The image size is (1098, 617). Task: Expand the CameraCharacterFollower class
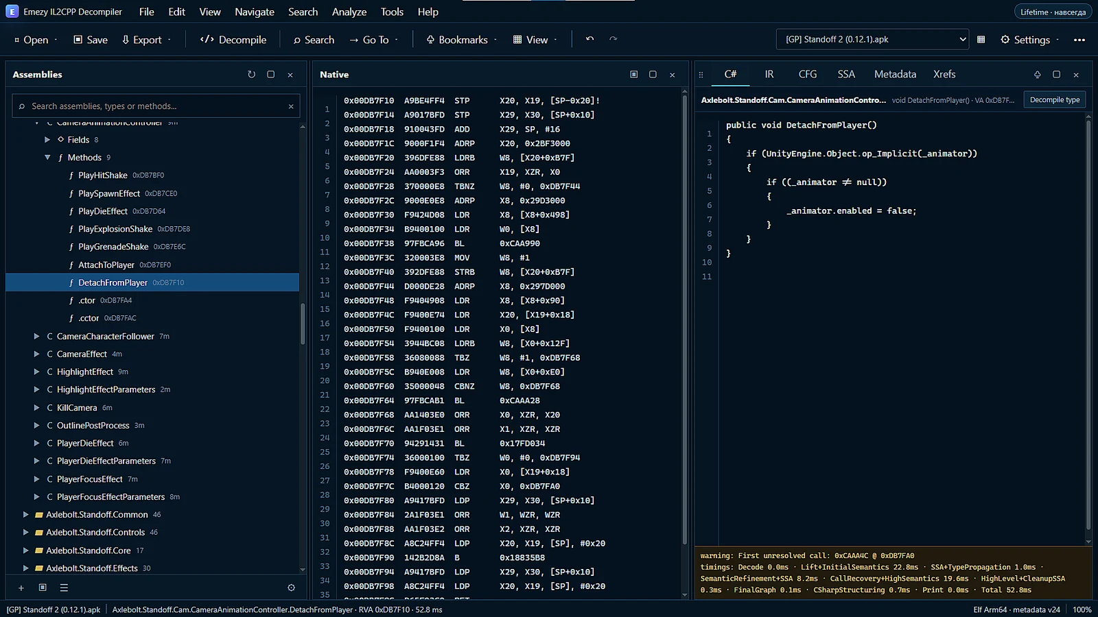point(36,337)
